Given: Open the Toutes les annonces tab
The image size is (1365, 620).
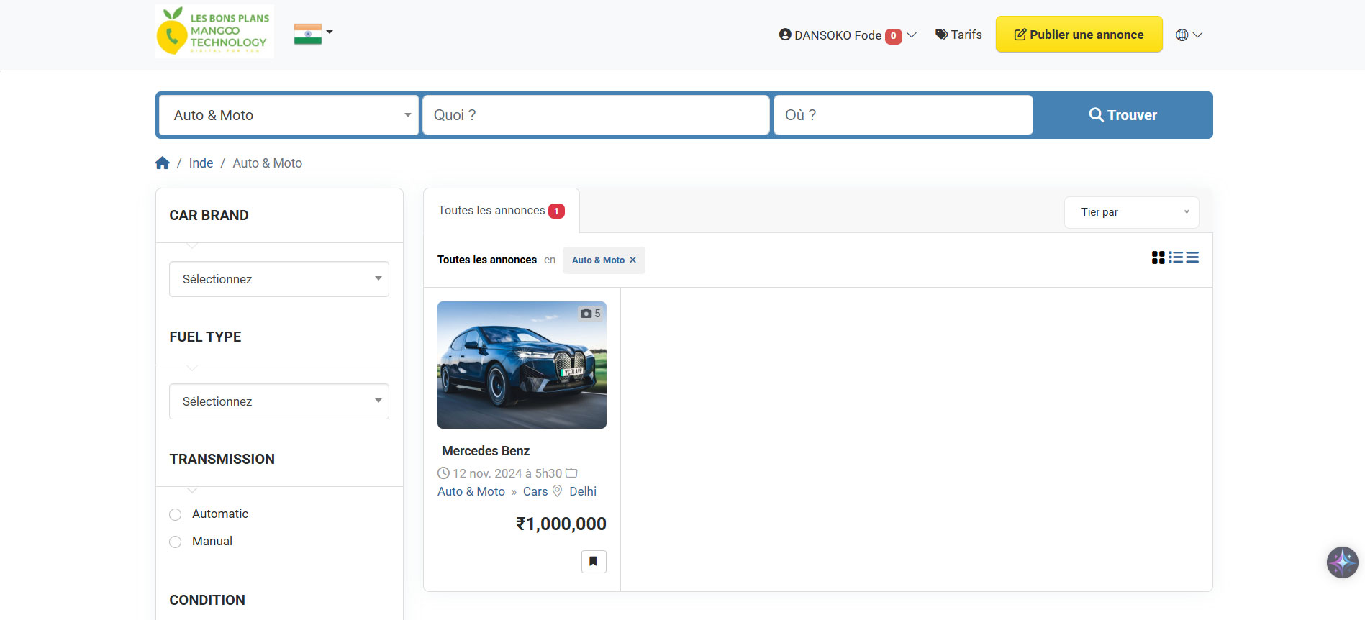Looking at the screenshot, I should (501, 211).
